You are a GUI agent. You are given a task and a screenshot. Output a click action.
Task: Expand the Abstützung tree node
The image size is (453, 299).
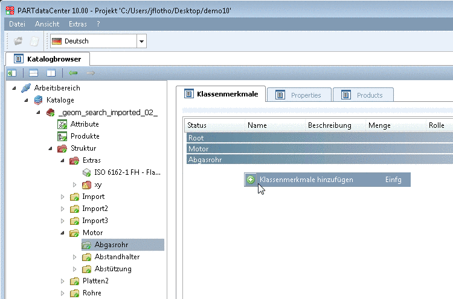[74, 269]
